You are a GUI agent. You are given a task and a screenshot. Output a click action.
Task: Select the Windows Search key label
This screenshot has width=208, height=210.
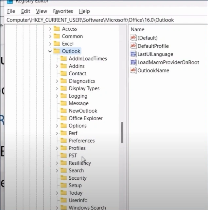point(87,208)
